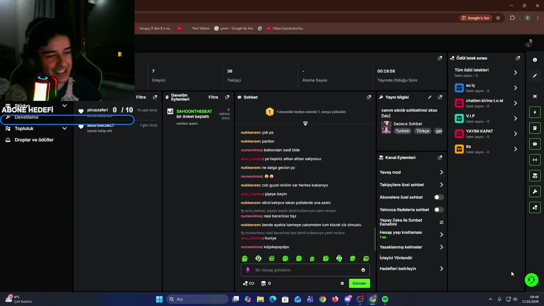544x306 pixels.
Task: Select the first green emote in chat row
Action: point(245,258)
